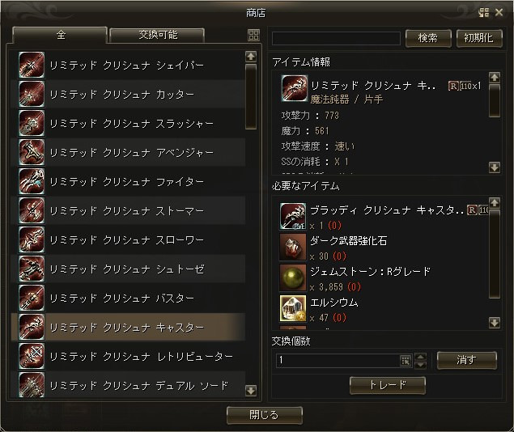Click the item list scrollbar thumb
The image size is (514, 432).
coord(251,96)
